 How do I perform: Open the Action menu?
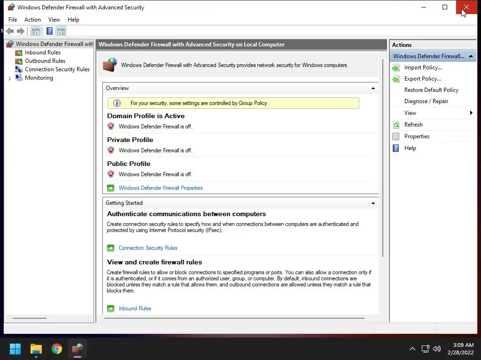tap(32, 20)
